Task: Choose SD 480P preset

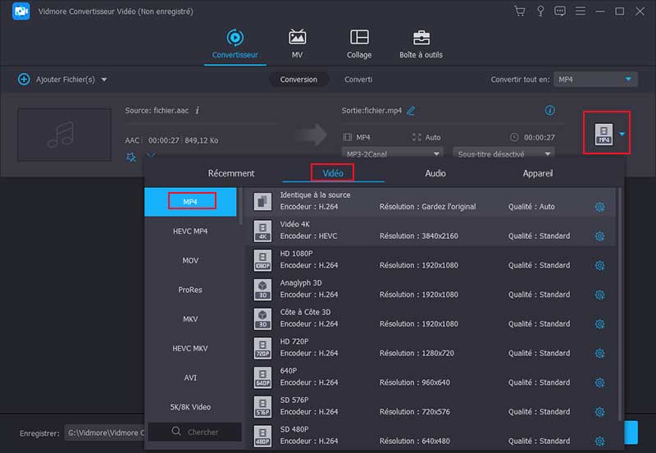Action: point(430,436)
